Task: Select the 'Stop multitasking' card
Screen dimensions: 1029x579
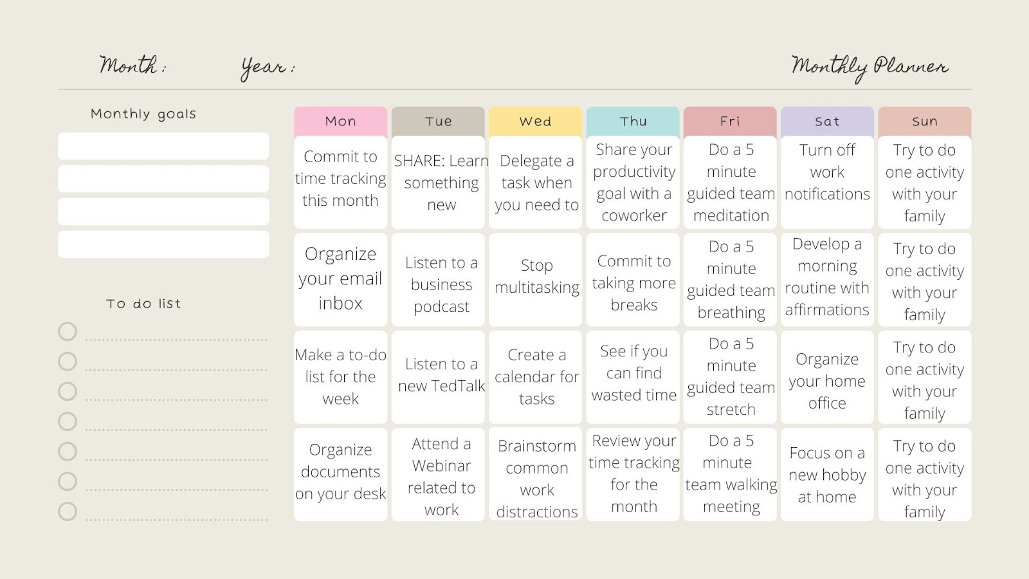Action: click(536, 279)
